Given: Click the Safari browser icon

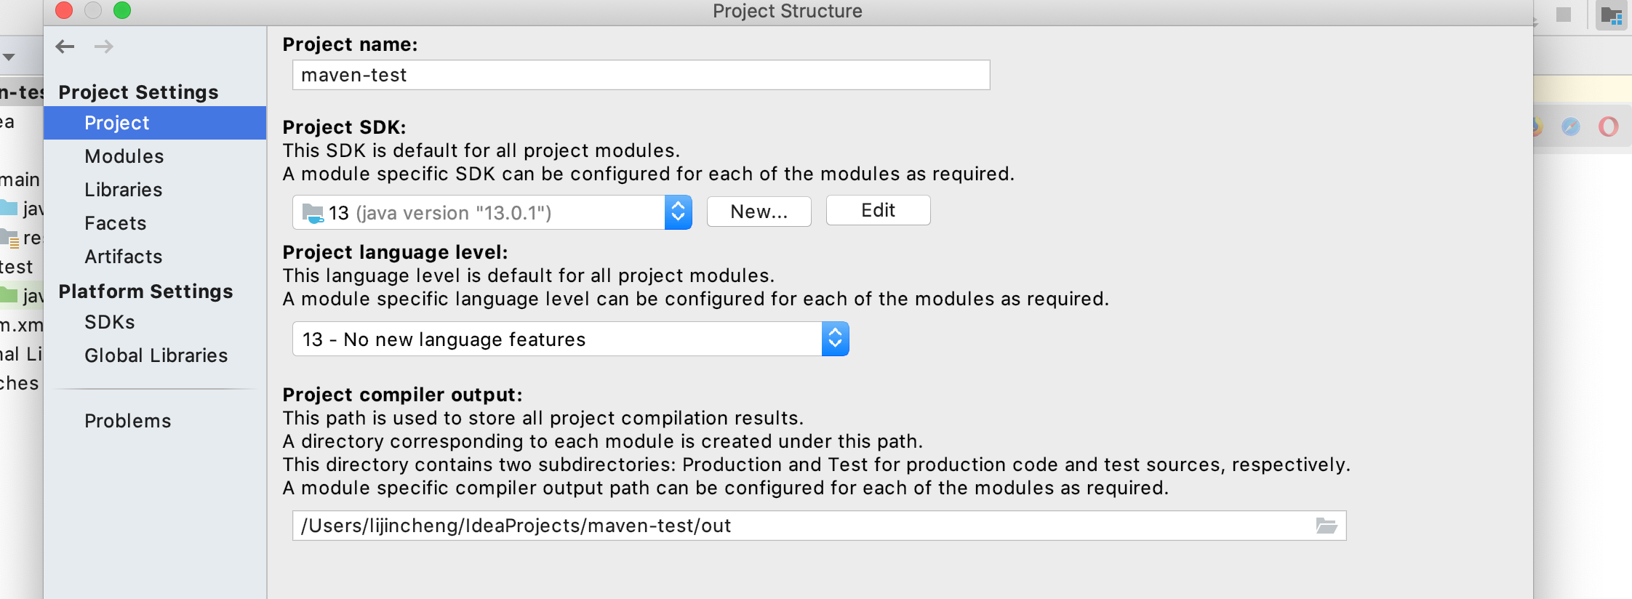Looking at the screenshot, I should point(1571,126).
